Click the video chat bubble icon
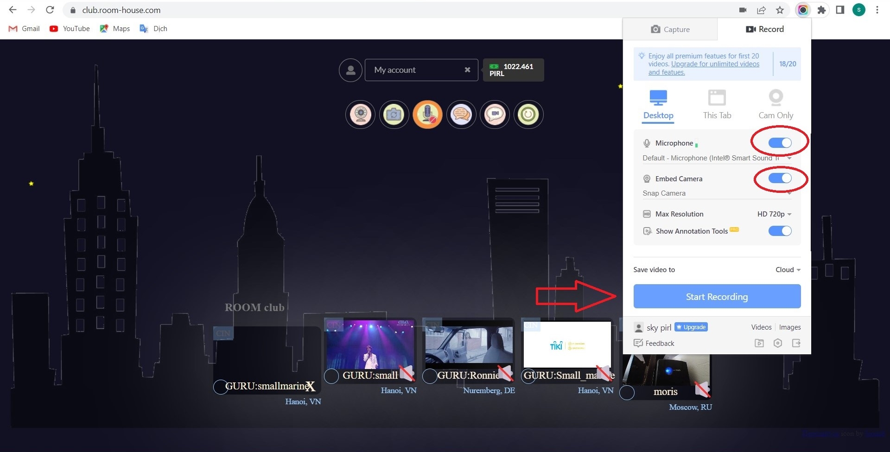Image resolution: width=890 pixels, height=452 pixels. pyautogui.click(x=495, y=114)
